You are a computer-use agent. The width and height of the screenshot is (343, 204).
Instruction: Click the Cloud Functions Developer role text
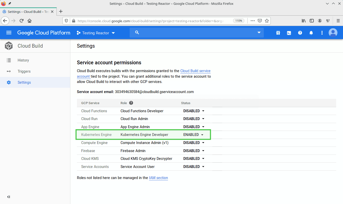pos(142,111)
